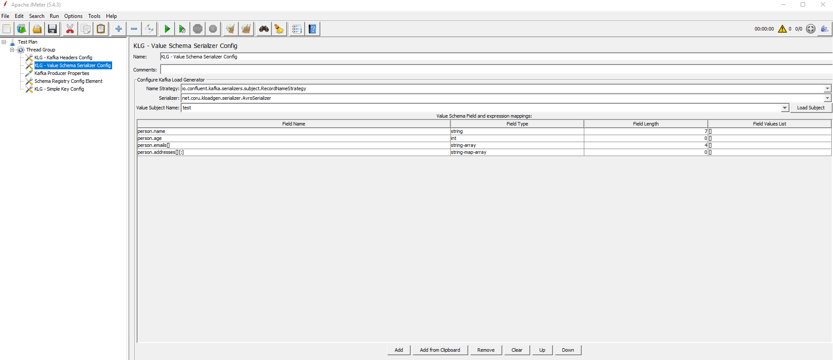The height and width of the screenshot is (360, 833).
Task: Select KLG - Simple Key Config node
Action: [59, 89]
